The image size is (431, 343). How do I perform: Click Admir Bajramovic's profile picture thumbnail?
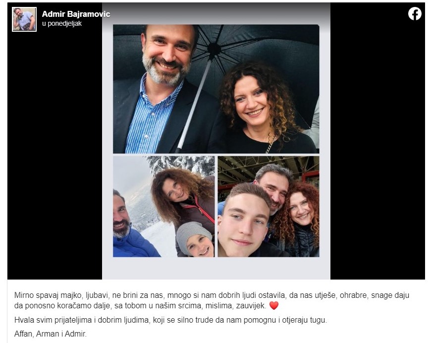24,19
